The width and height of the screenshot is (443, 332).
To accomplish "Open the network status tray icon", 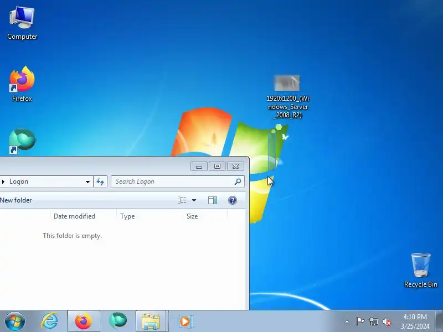I will click(373, 321).
